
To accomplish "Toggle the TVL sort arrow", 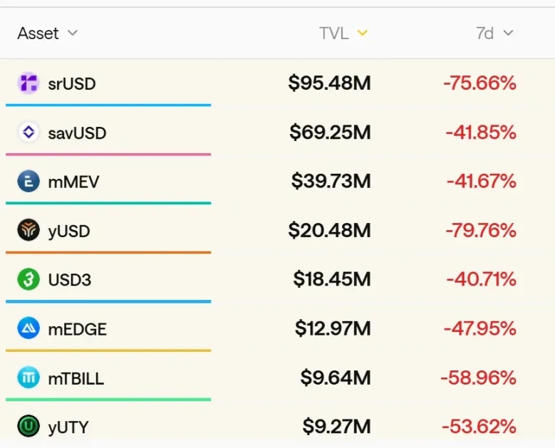I will coord(362,33).
